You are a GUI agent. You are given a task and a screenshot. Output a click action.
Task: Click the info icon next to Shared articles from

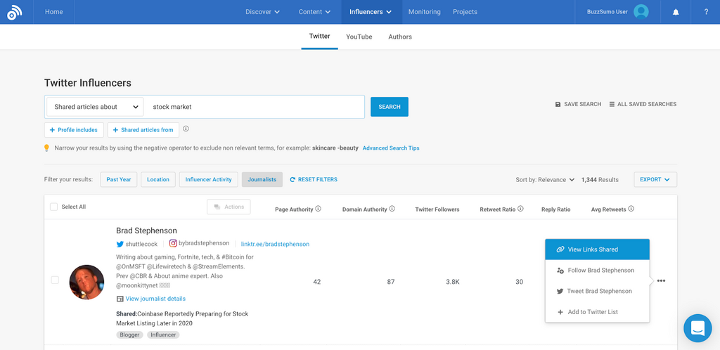pos(186,129)
